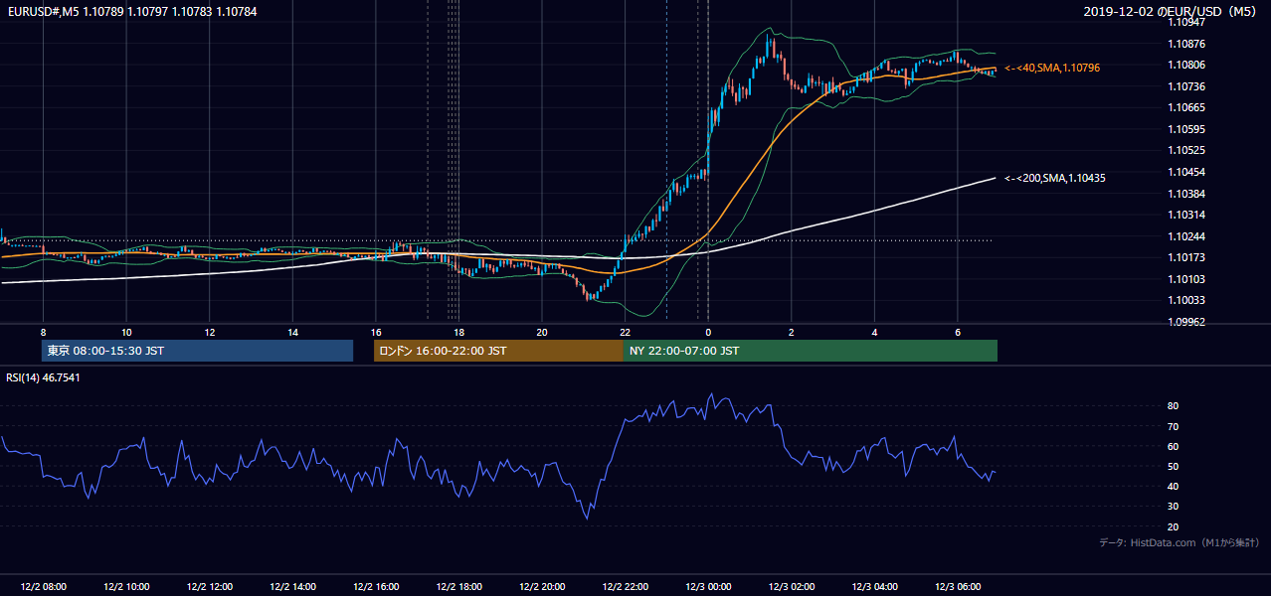Click the 1.10244 price axis value
The width and height of the screenshot is (1271, 596).
coord(1186,236)
